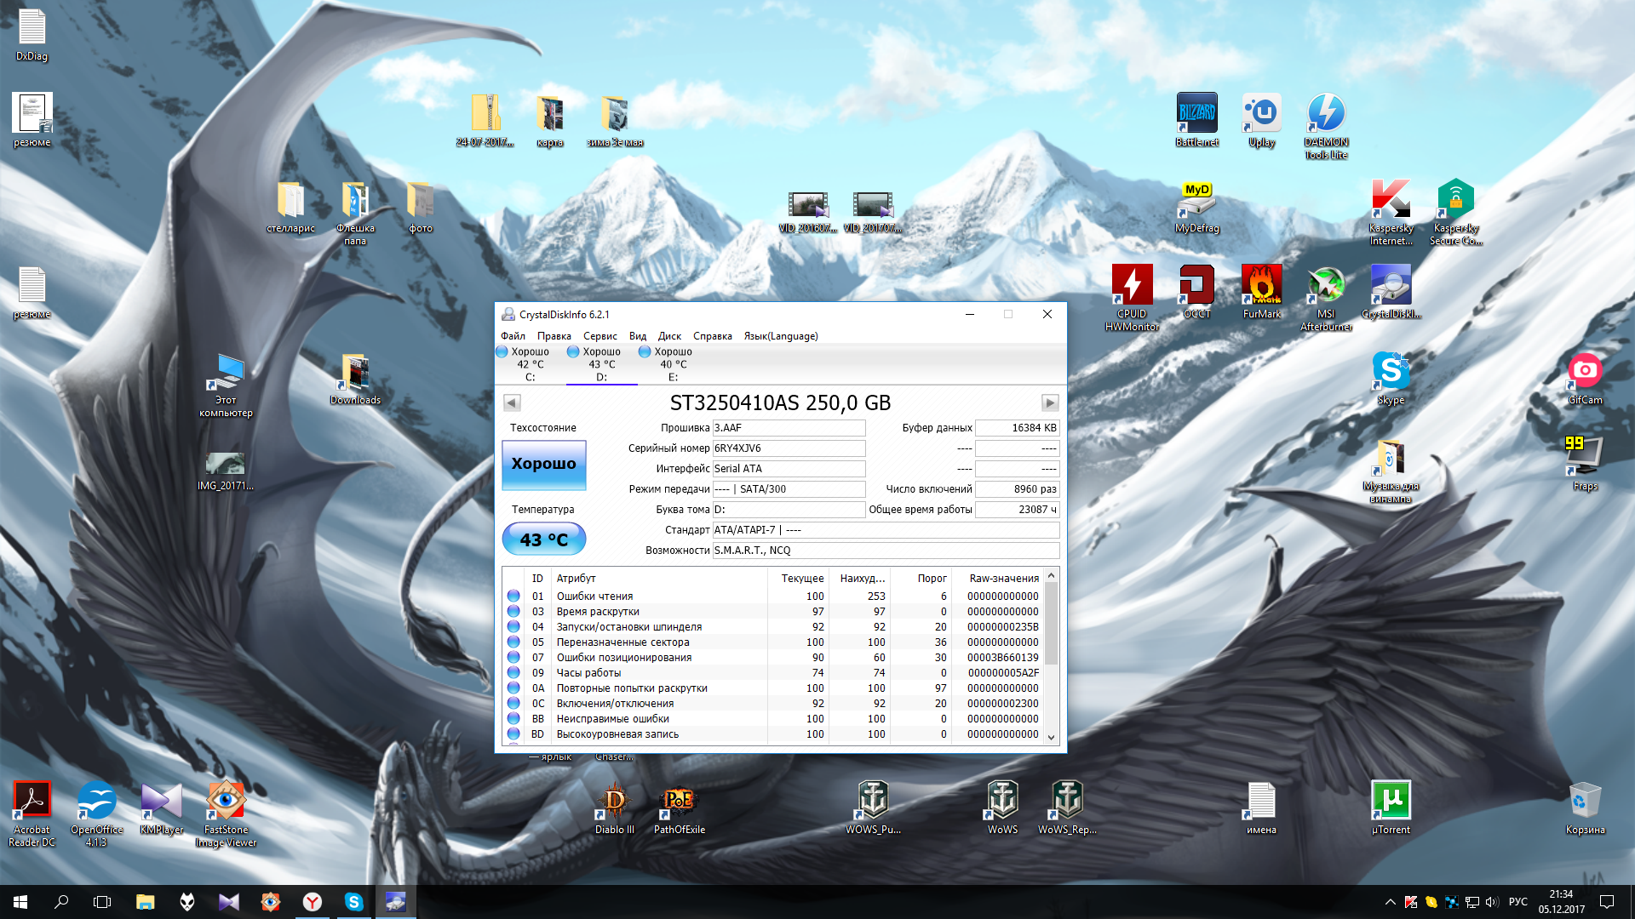Open Acrobat Reader DC shortcut
This screenshot has height=919, width=1635.
[32, 813]
